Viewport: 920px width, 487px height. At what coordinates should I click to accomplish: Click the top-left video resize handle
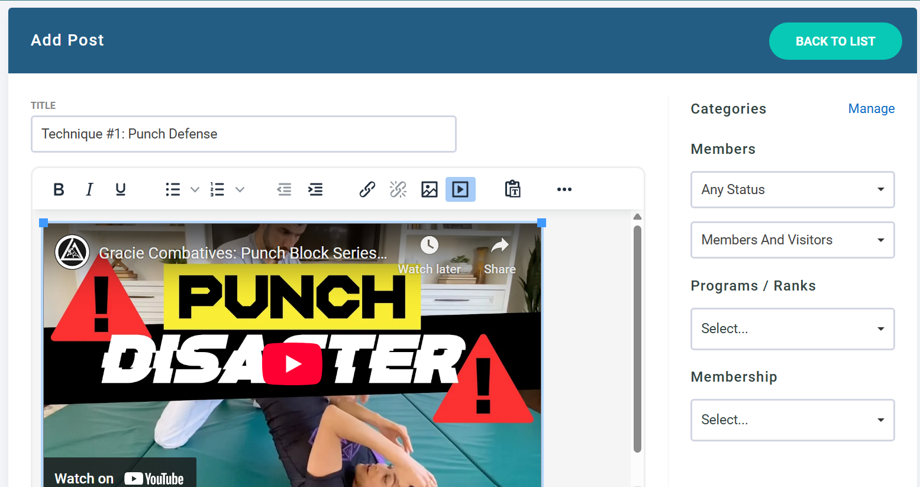click(43, 222)
